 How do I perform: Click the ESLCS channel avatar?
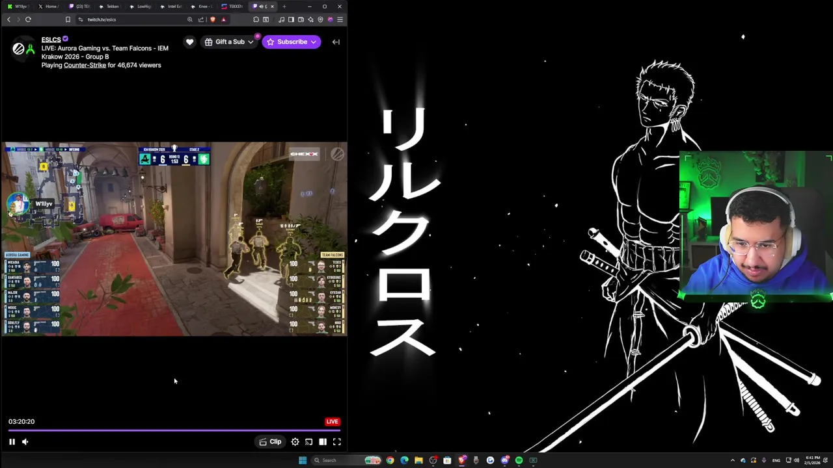click(x=23, y=49)
